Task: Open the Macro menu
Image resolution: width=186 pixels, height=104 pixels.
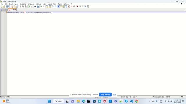Action: pyautogui.click(x=50, y=4)
